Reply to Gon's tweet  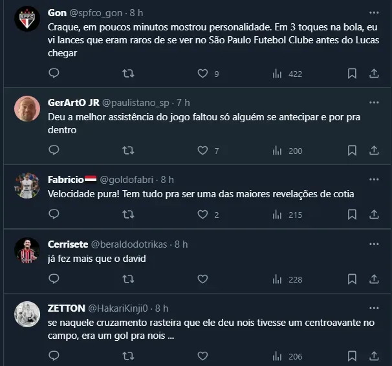pos(54,74)
